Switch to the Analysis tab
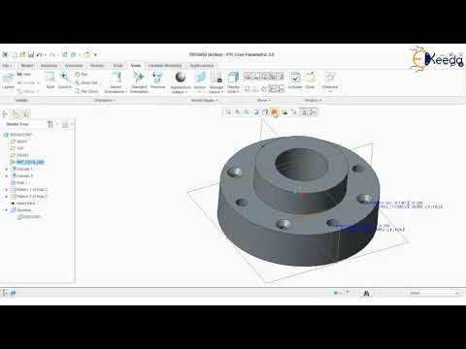The width and height of the screenshot is (466, 349). coord(49,66)
